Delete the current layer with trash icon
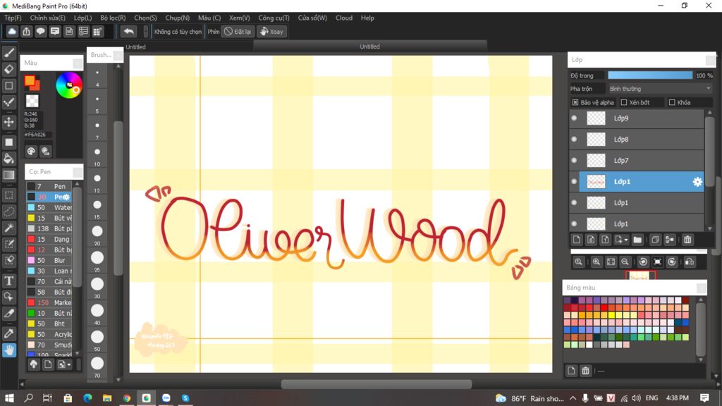722x406 pixels. (687, 240)
